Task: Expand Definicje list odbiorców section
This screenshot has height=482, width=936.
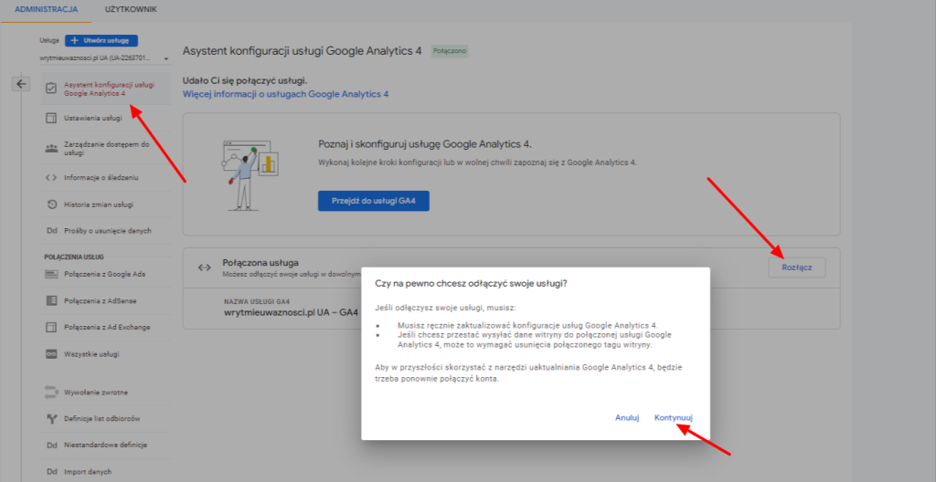Action: (x=102, y=419)
